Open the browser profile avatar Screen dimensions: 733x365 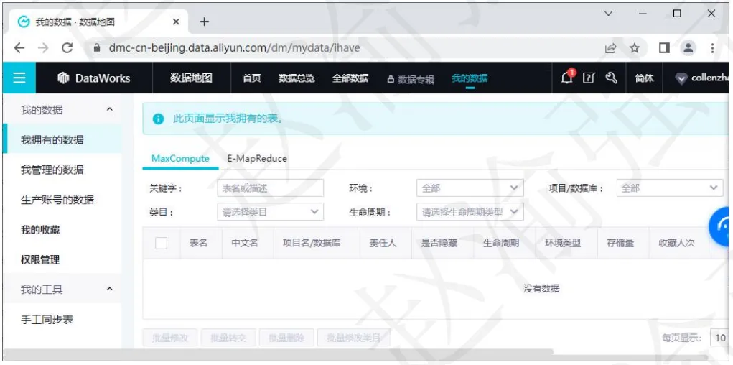pos(688,47)
